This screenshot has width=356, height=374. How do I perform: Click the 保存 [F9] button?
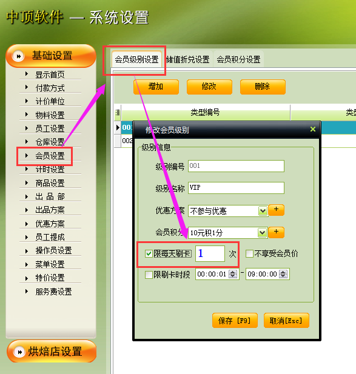pyautogui.click(x=235, y=321)
